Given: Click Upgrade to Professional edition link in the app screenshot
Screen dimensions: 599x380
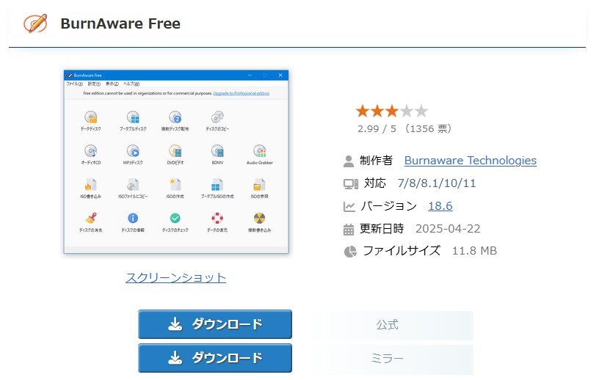Looking at the screenshot, I should click(241, 93).
